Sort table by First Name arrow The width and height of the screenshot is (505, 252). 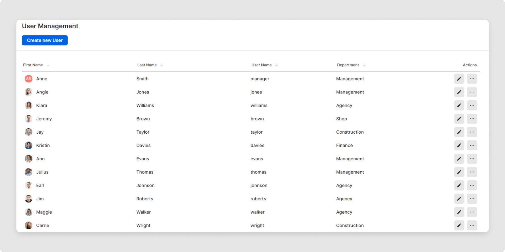pos(48,65)
